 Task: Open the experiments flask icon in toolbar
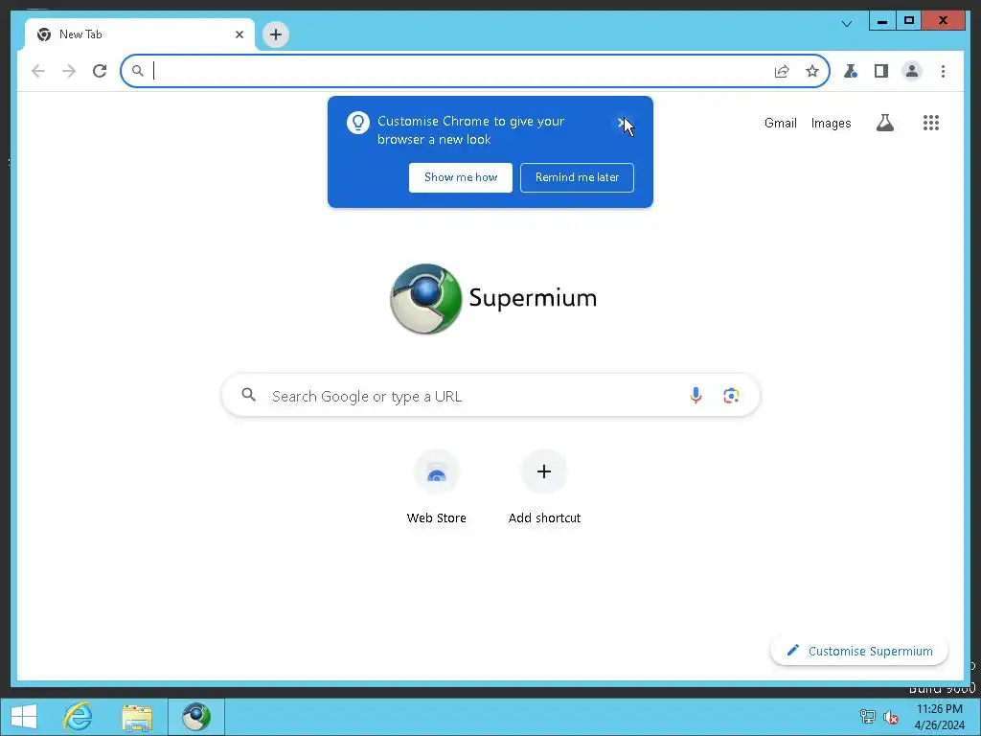[851, 71]
